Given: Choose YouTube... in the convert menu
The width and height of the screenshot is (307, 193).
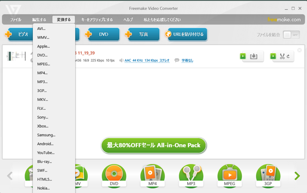Looking at the screenshot, I should [x=46, y=153].
